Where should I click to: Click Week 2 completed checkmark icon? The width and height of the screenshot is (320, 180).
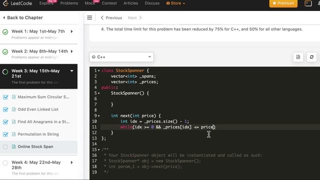pos(5,52)
